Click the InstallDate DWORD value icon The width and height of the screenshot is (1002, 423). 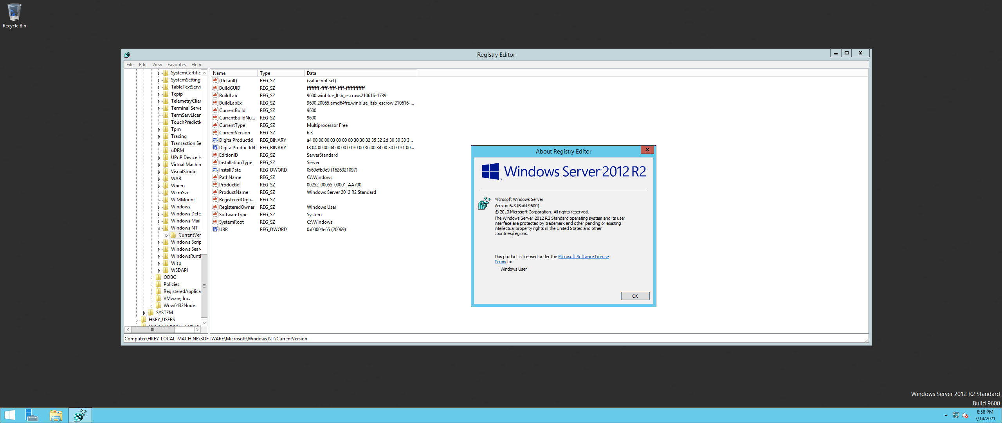point(215,170)
